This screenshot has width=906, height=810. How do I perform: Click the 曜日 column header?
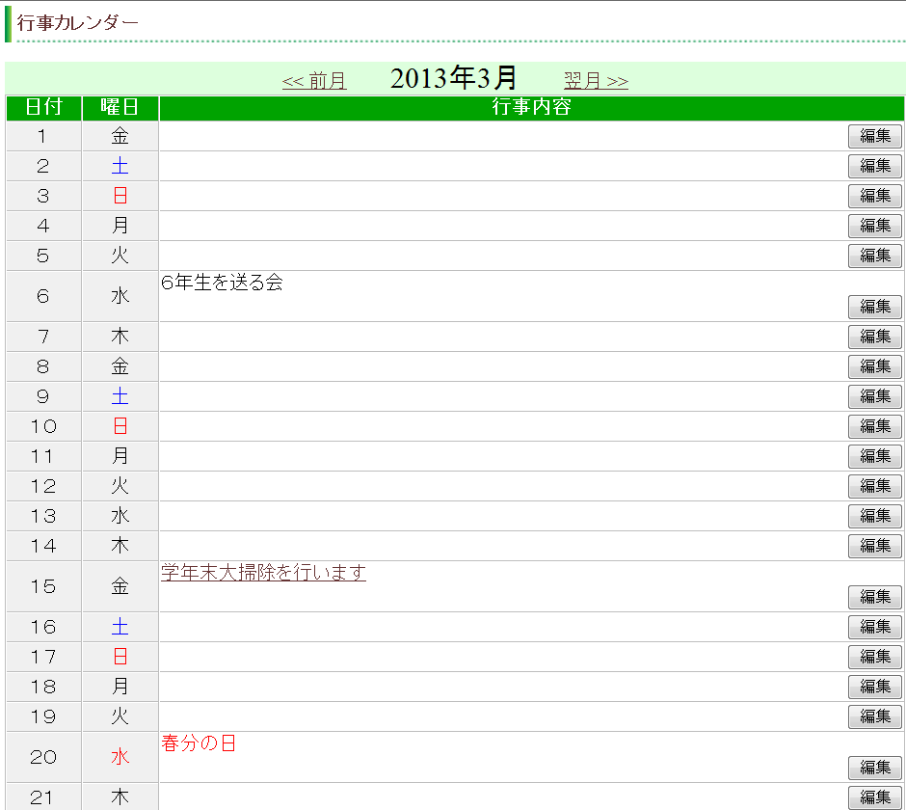[120, 108]
